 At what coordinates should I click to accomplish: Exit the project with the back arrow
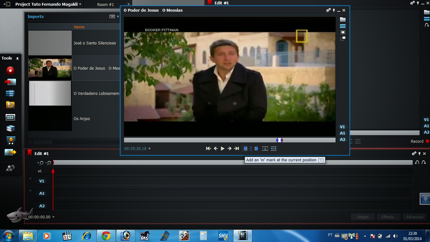tap(7, 4)
